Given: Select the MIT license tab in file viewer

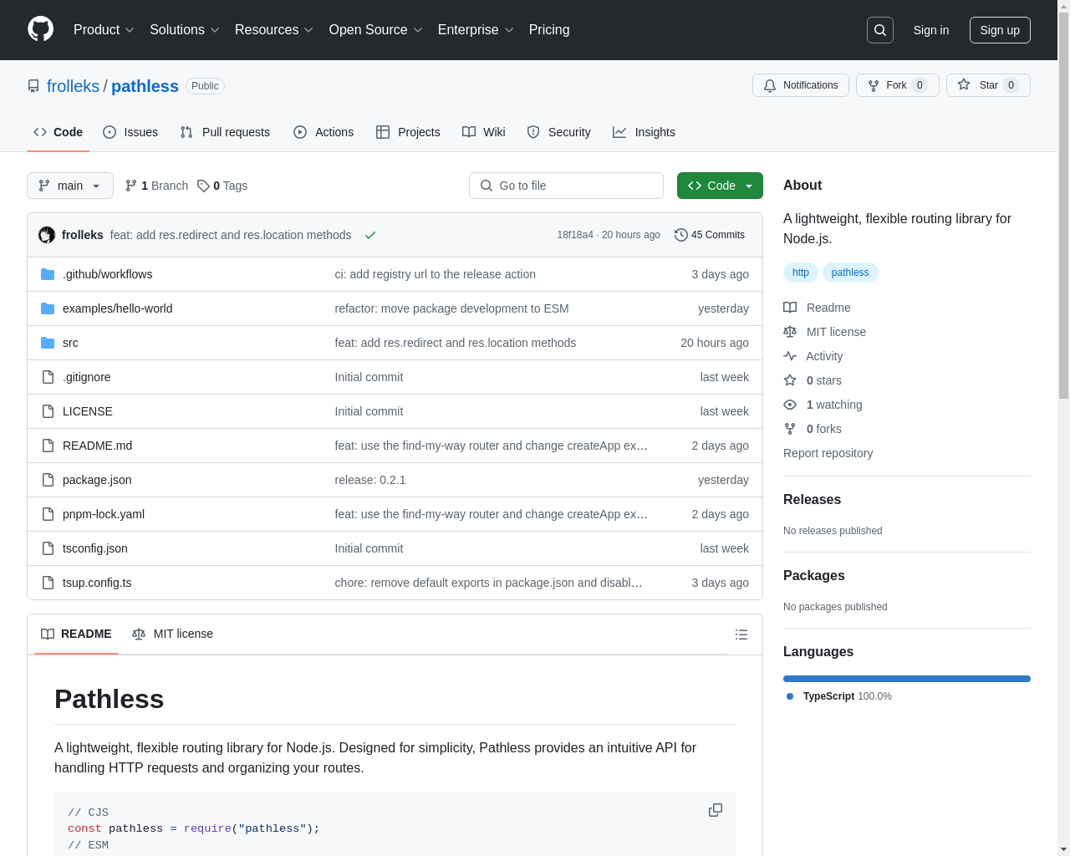Looking at the screenshot, I should click(172, 634).
